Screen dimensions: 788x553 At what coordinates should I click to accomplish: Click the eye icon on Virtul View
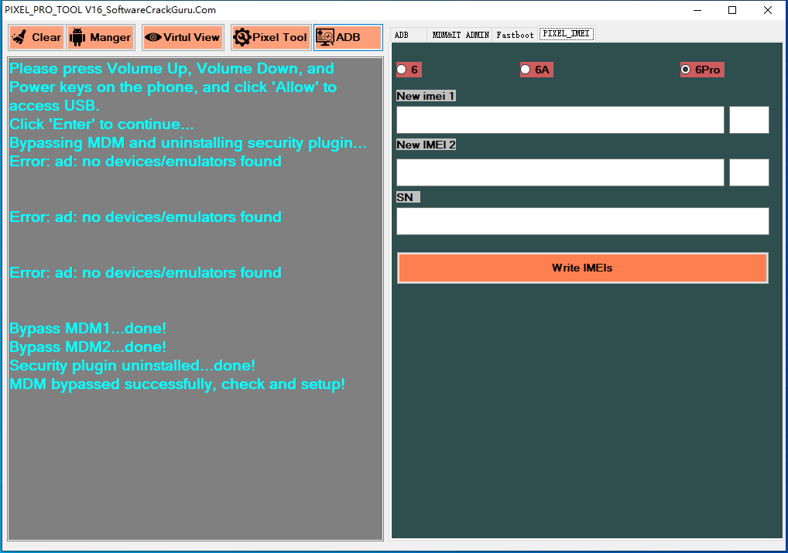pos(152,37)
